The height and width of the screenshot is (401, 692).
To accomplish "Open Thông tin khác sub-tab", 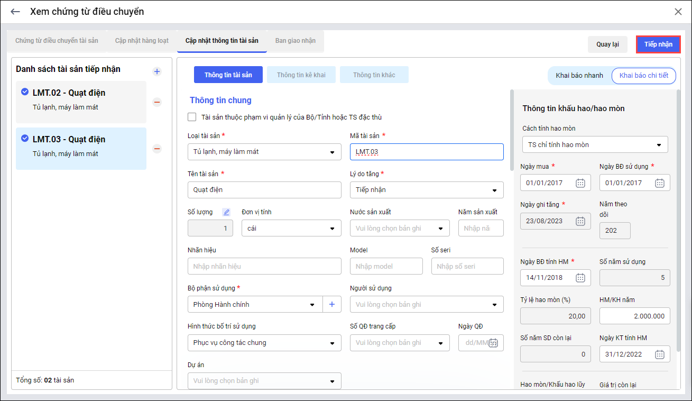I will [x=374, y=75].
